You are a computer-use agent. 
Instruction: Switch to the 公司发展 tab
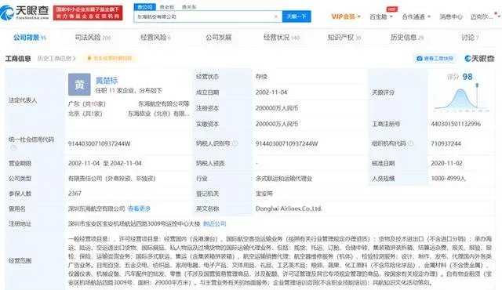[x=218, y=38]
